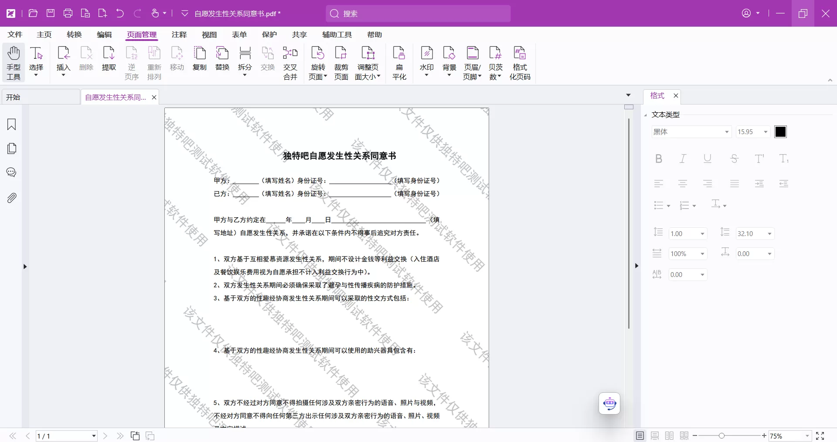Go to next page using the navigation arrow
This screenshot has height=442, width=837.
pyautogui.click(x=105, y=436)
